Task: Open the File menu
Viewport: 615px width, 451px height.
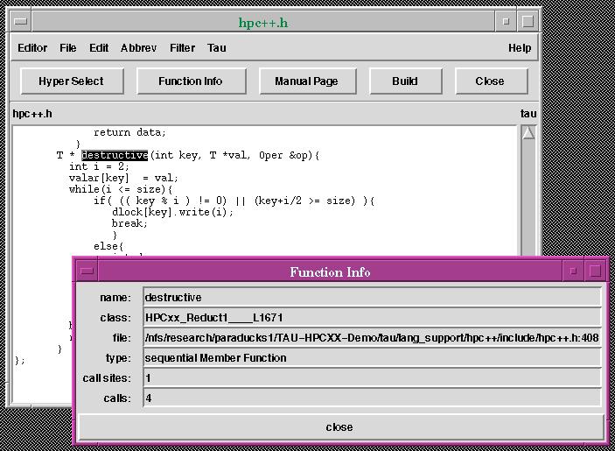Action: click(x=68, y=48)
